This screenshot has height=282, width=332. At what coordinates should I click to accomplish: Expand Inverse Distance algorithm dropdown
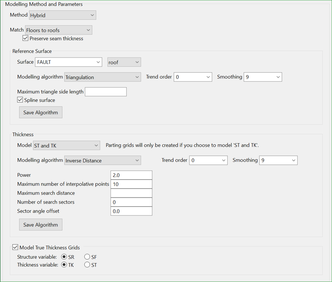click(x=102, y=160)
